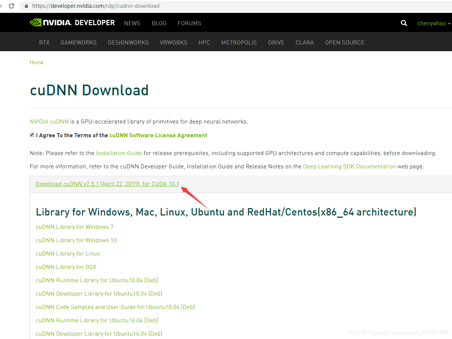Click the Library for Windows, Mac, Linux heading

click(x=226, y=212)
